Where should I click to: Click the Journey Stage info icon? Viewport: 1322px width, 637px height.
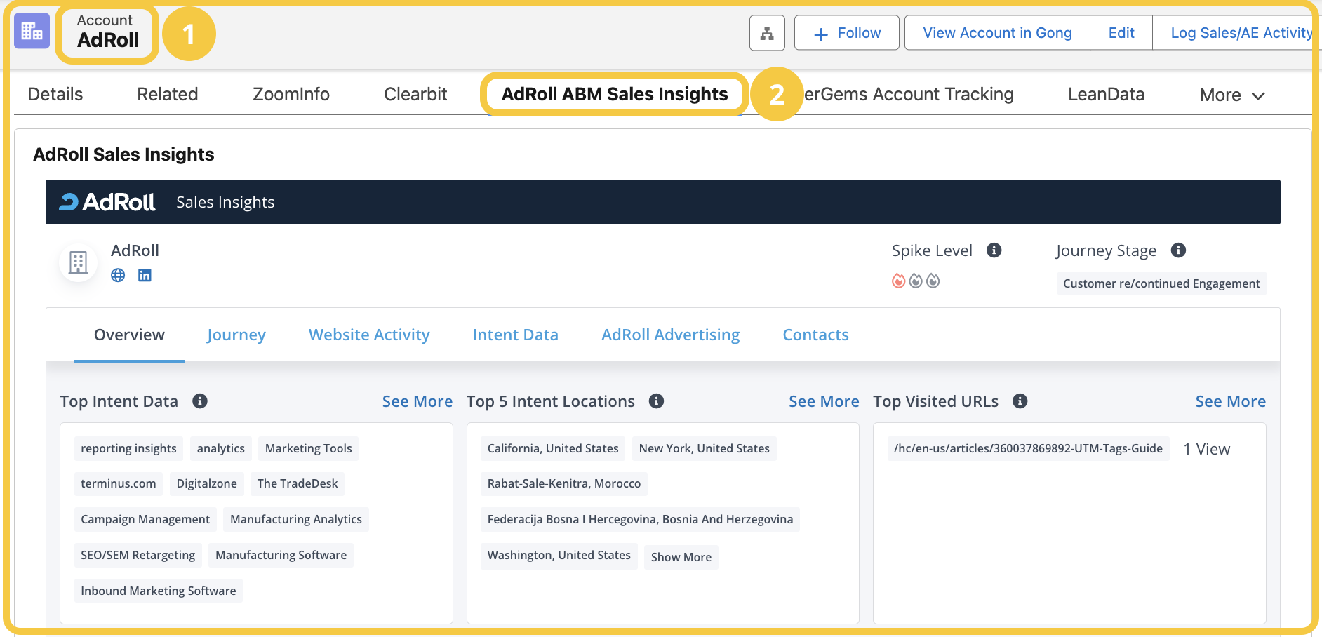[1178, 250]
